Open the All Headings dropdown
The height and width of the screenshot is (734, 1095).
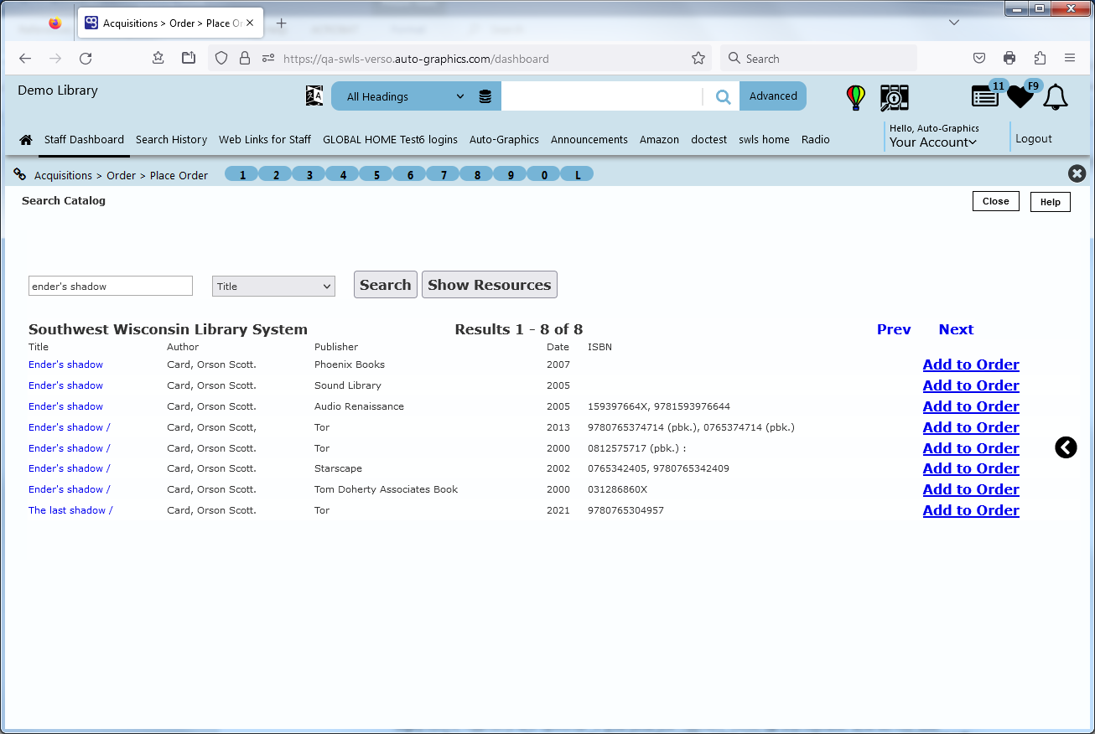coord(406,96)
